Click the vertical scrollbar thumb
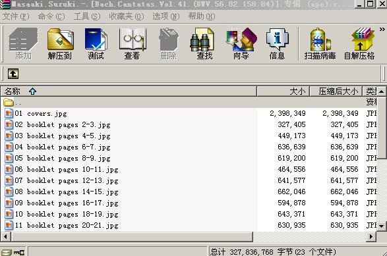The width and height of the screenshot is (387, 256). (x=382, y=127)
